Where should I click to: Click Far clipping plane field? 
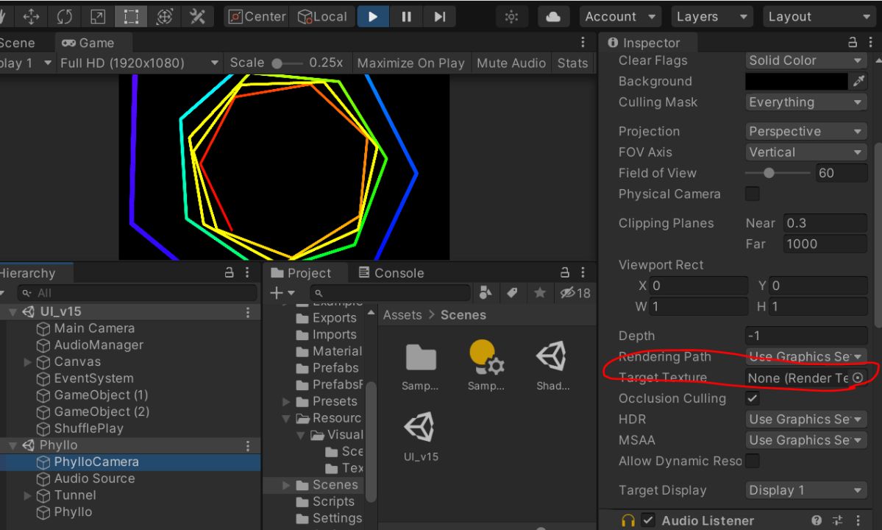click(825, 244)
